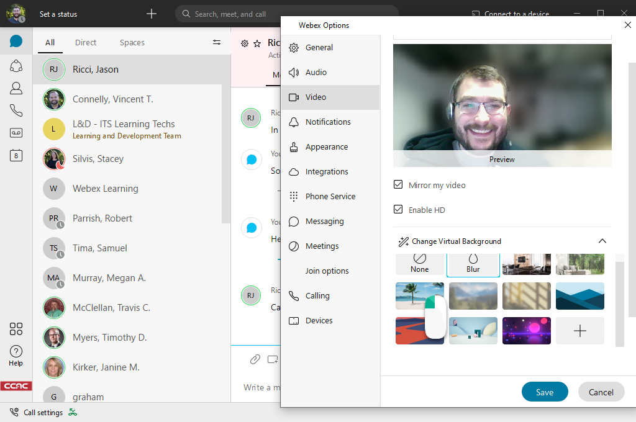Open Integrations options
This screenshot has height=422, width=636.
point(330,171)
